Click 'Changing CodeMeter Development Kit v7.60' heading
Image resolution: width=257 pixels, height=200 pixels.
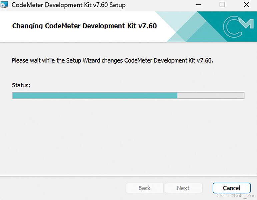(x=84, y=26)
